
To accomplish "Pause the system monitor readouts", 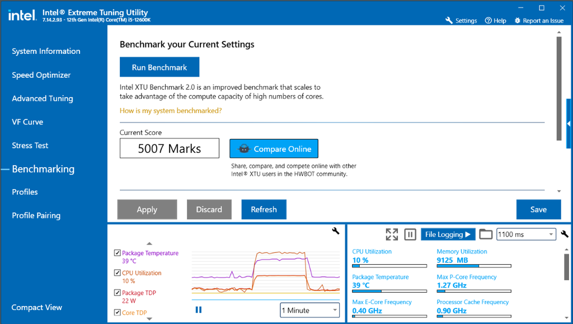I will click(410, 234).
